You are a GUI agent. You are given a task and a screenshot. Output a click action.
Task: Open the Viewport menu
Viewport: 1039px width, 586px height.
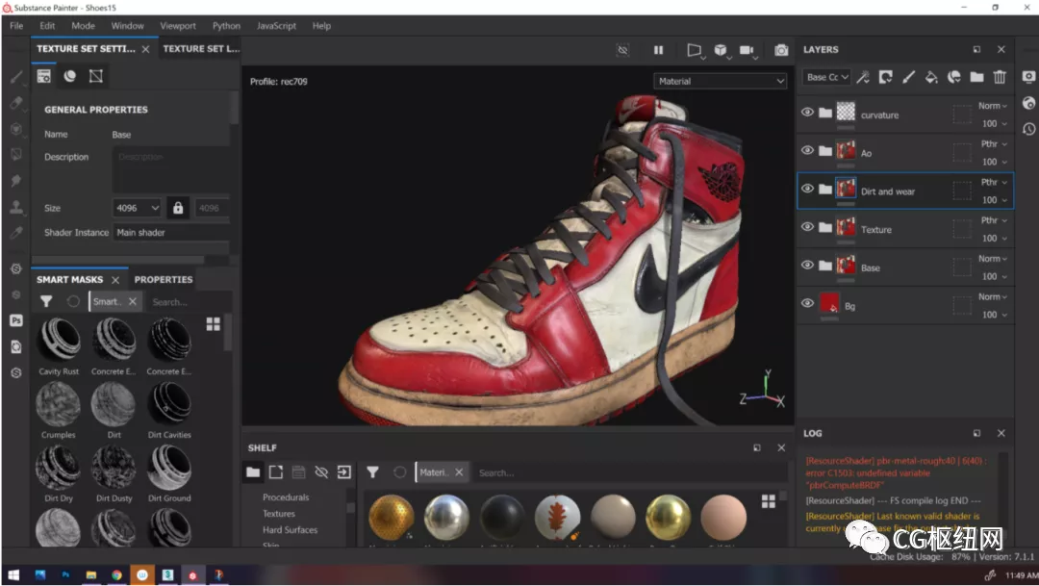pyautogui.click(x=178, y=26)
